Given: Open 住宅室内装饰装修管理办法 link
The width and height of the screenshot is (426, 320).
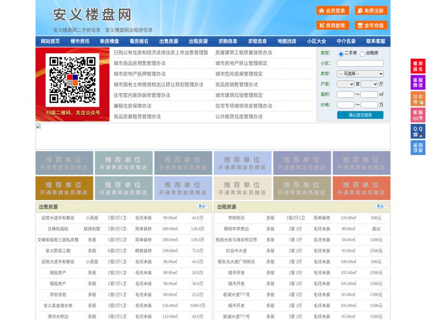Looking at the screenshot, I should pyautogui.click(x=142, y=95).
